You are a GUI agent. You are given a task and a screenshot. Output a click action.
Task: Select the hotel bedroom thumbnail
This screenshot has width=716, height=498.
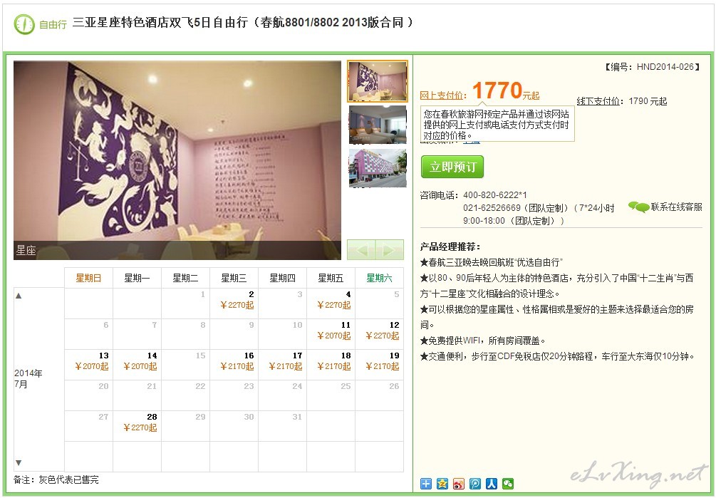(x=378, y=125)
